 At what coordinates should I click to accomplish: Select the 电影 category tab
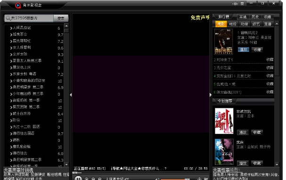tap(221, 24)
